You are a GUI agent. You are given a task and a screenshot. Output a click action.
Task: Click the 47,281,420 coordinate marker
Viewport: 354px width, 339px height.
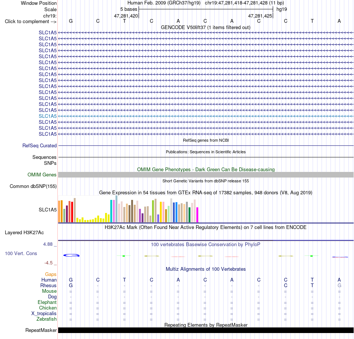point(126,16)
